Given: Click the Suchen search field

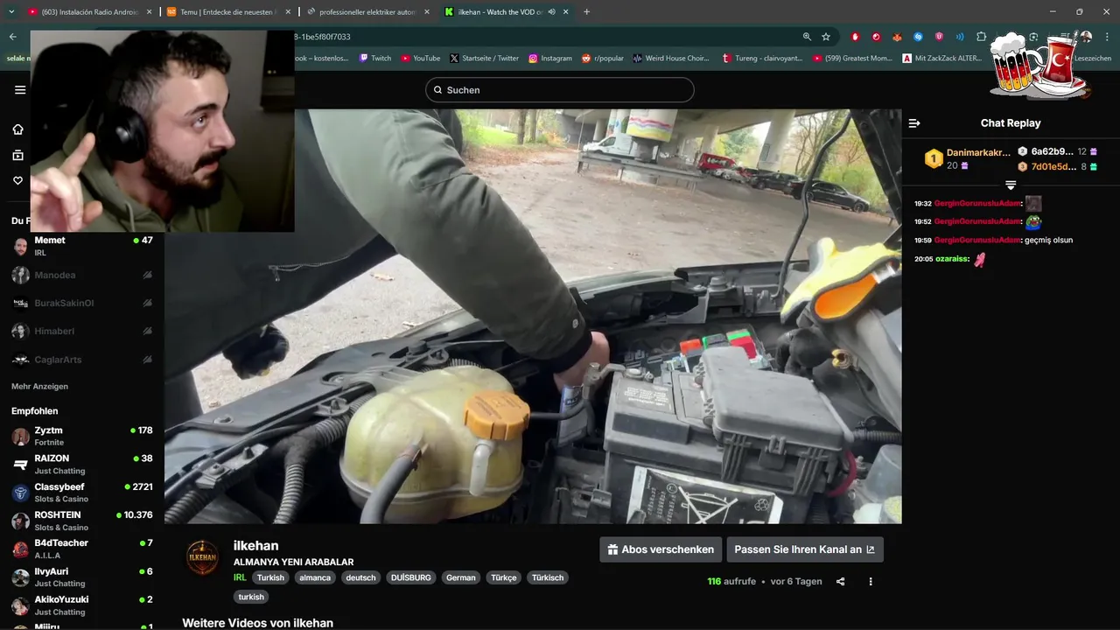Looking at the screenshot, I should 560,90.
